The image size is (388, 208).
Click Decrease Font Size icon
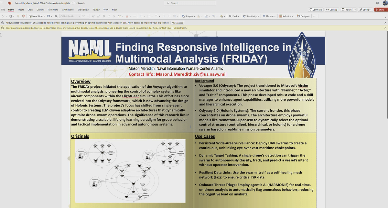coord(98,16)
